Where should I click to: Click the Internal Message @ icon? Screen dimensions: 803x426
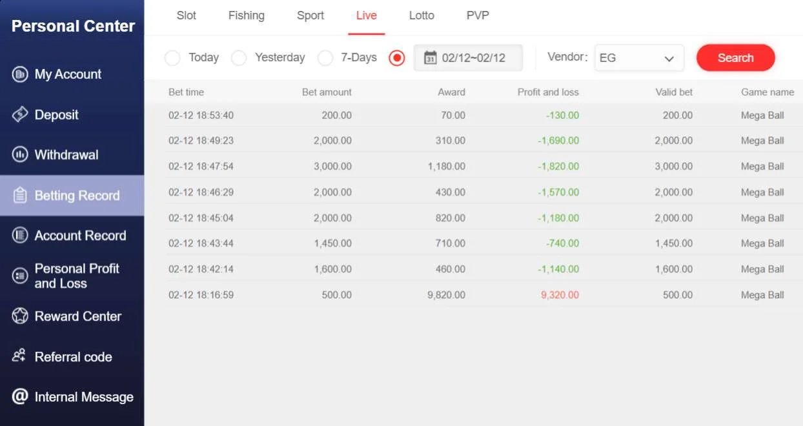pyautogui.click(x=20, y=396)
